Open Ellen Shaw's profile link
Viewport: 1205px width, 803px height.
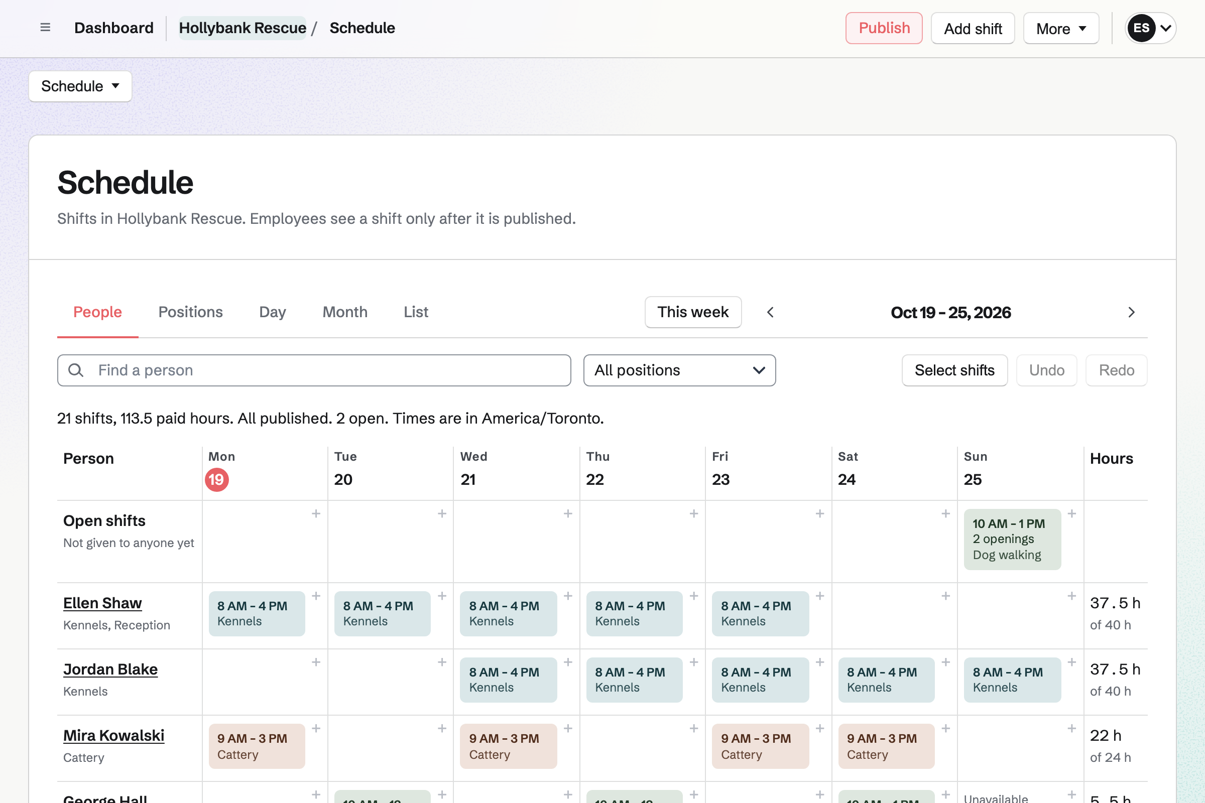point(102,603)
